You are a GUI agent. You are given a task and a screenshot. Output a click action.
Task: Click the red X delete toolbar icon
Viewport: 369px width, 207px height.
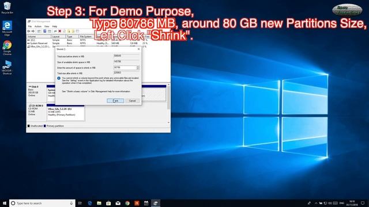click(x=60, y=31)
